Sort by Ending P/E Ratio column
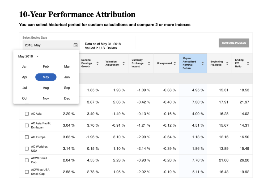This screenshot has height=178, width=272. (248, 63)
